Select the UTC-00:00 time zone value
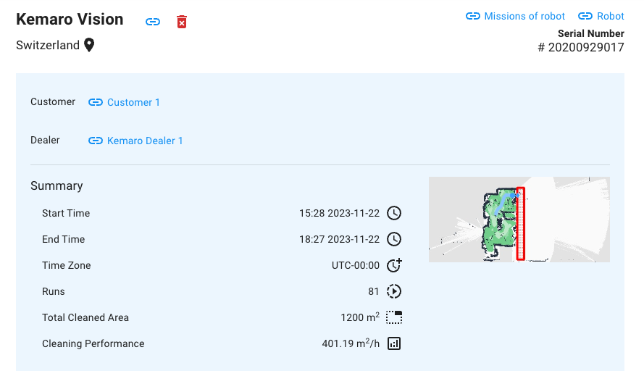This screenshot has width=644, height=384. pyautogui.click(x=356, y=265)
